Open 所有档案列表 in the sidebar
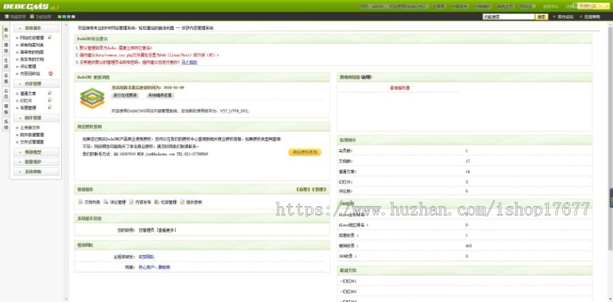This screenshot has height=302, width=613. pyautogui.click(x=32, y=45)
